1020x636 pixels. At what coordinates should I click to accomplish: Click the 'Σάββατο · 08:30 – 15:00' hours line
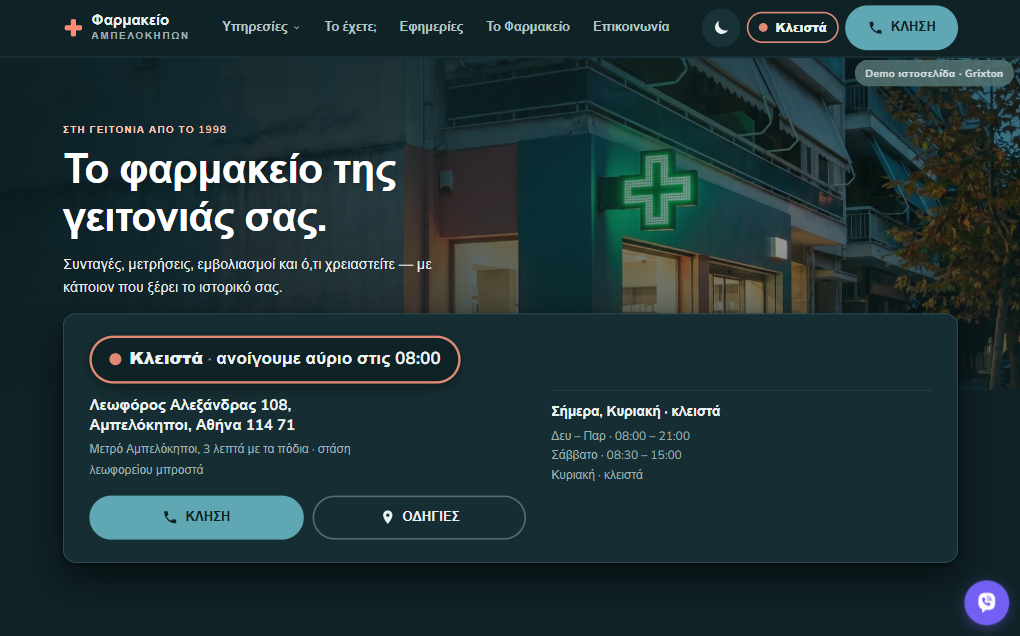[x=616, y=455]
